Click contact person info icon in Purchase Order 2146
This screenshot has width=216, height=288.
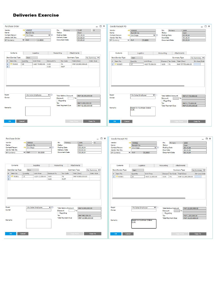pyautogui.click(x=53, y=147)
